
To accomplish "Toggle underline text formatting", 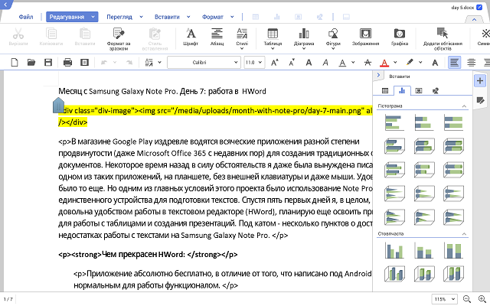I will pyautogui.click(x=342, y=63).
